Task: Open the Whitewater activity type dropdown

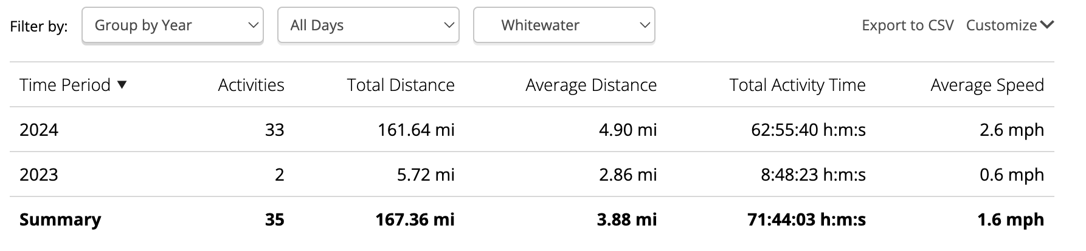Action: [x=564, y=25]
